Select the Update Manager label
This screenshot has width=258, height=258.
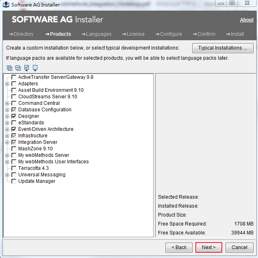(37, 181)
